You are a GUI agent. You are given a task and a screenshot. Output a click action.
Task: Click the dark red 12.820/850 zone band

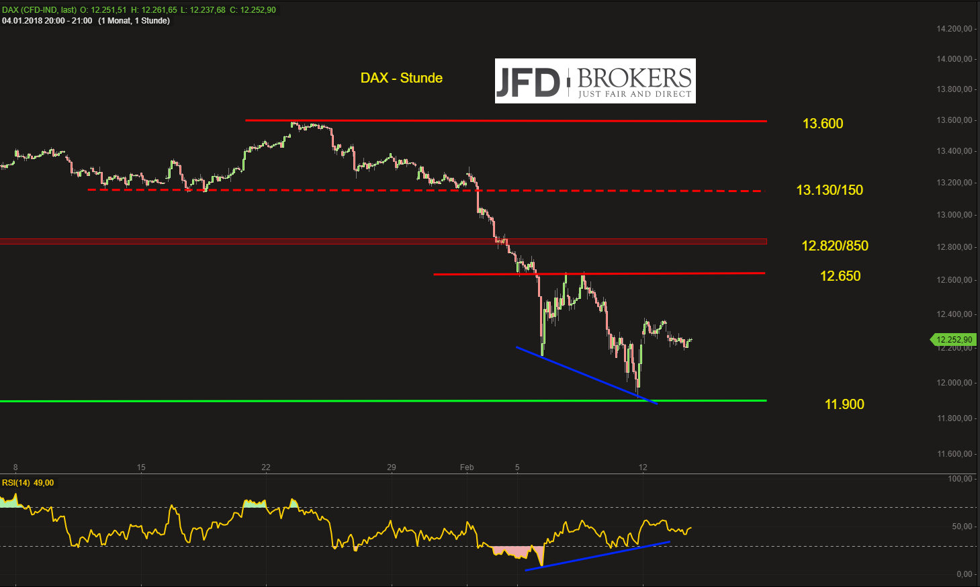[383, 241]
